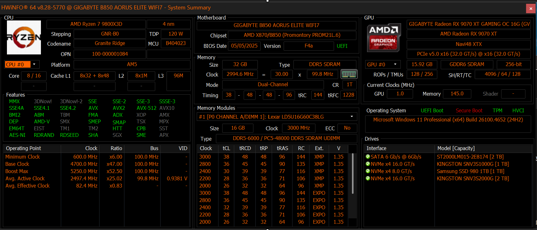Click the TPM status label
Screen dimensions: 537x230
[x=497, y=111]
